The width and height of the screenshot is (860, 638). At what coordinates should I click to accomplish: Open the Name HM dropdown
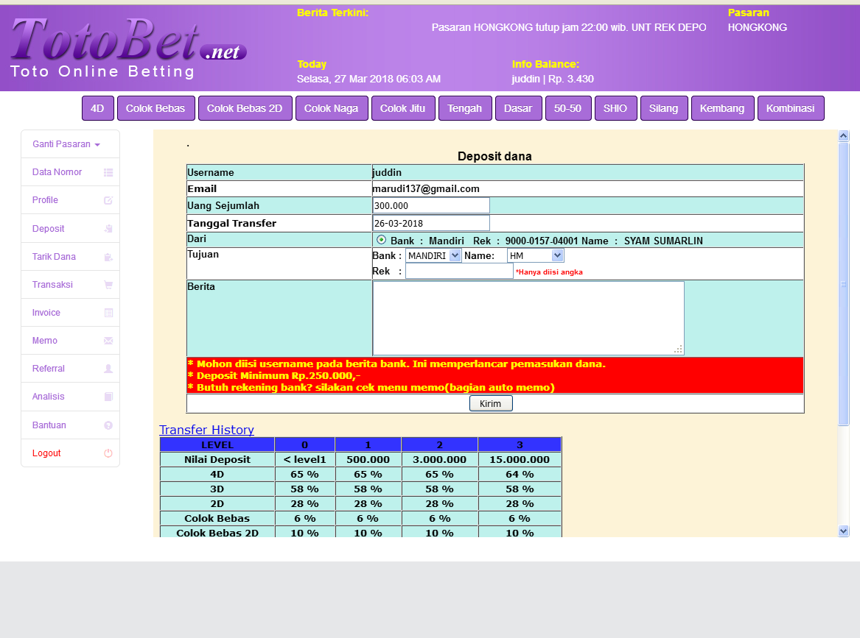coord(535,256)
